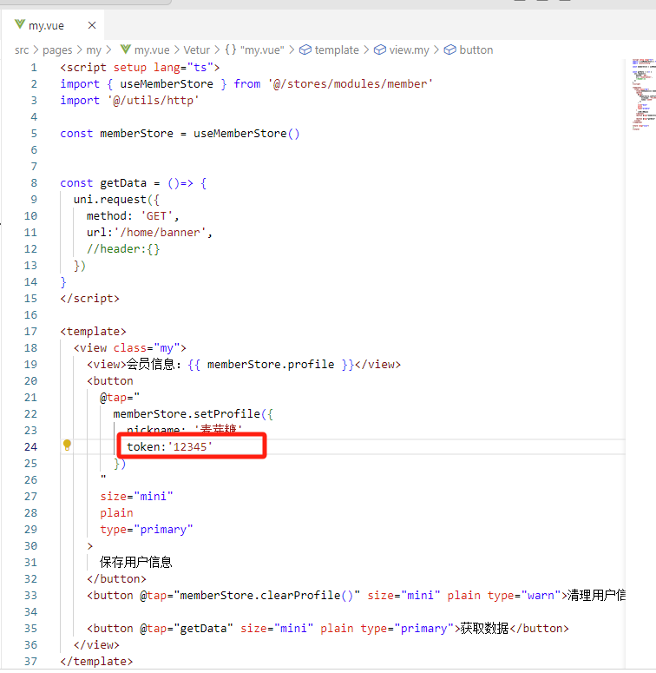The width and height of the screenshot is (656, 673).
Task: Click size="mini" on line 27
Action: click(x=136, y=497)
